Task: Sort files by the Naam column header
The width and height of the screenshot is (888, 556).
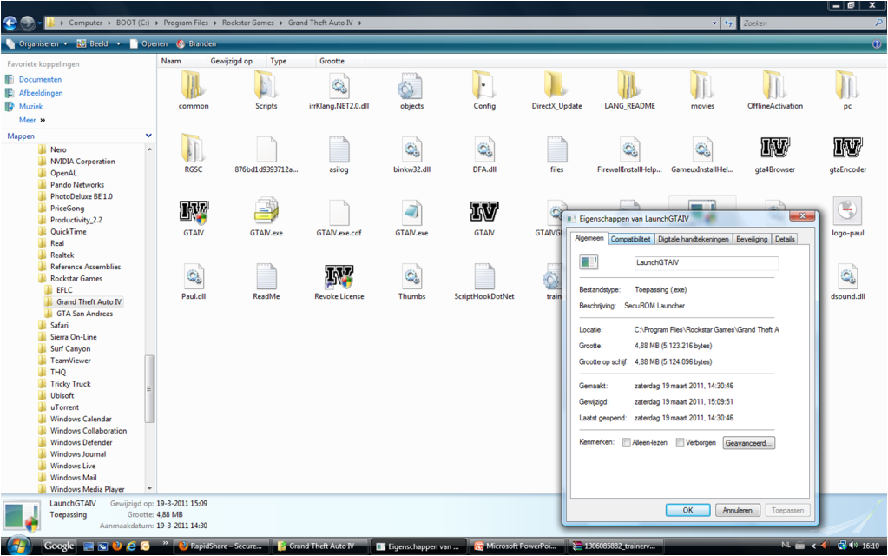Action: pos(181,61)
